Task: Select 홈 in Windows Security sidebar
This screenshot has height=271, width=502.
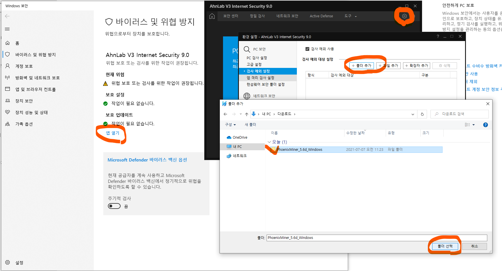Action: [x=17, y=43]
